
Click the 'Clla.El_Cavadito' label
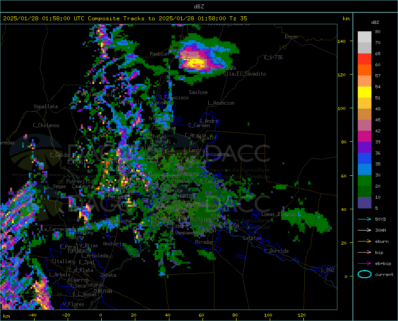[x=245, y=74]
